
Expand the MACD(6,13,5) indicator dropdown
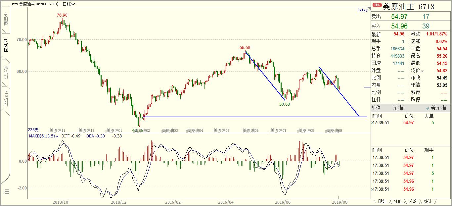44,136
